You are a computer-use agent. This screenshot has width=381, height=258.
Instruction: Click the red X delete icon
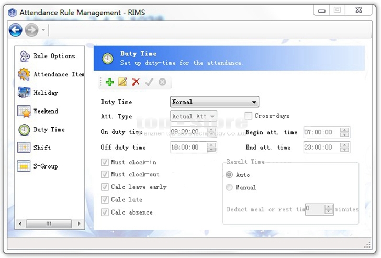click(136, 82)
